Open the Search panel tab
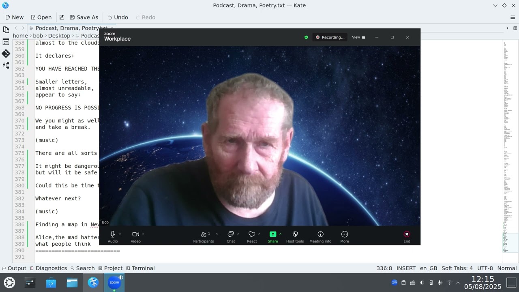This screenshot has height=292, width=519. click(x=82, y=268)
